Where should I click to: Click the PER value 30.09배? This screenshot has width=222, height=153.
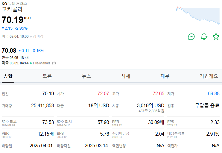156,122
